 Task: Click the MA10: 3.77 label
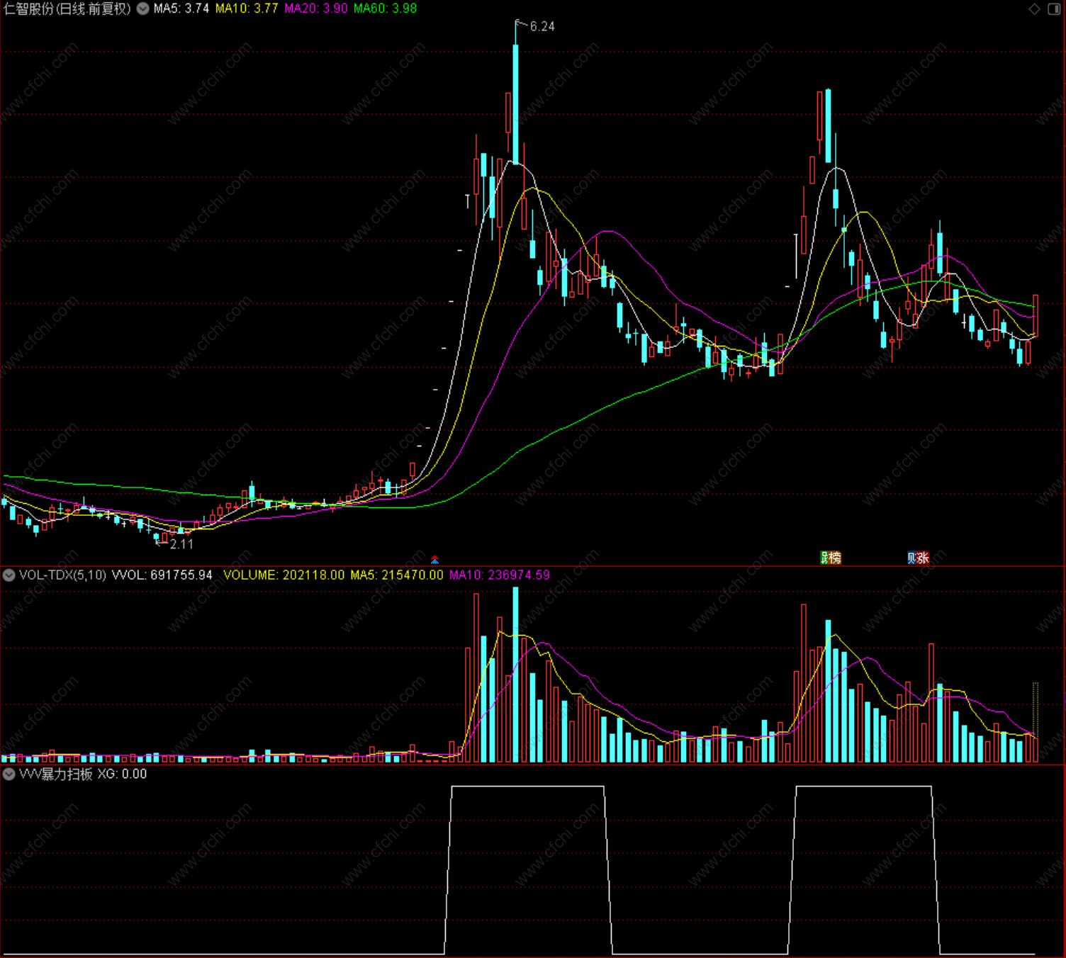(247, 9)
